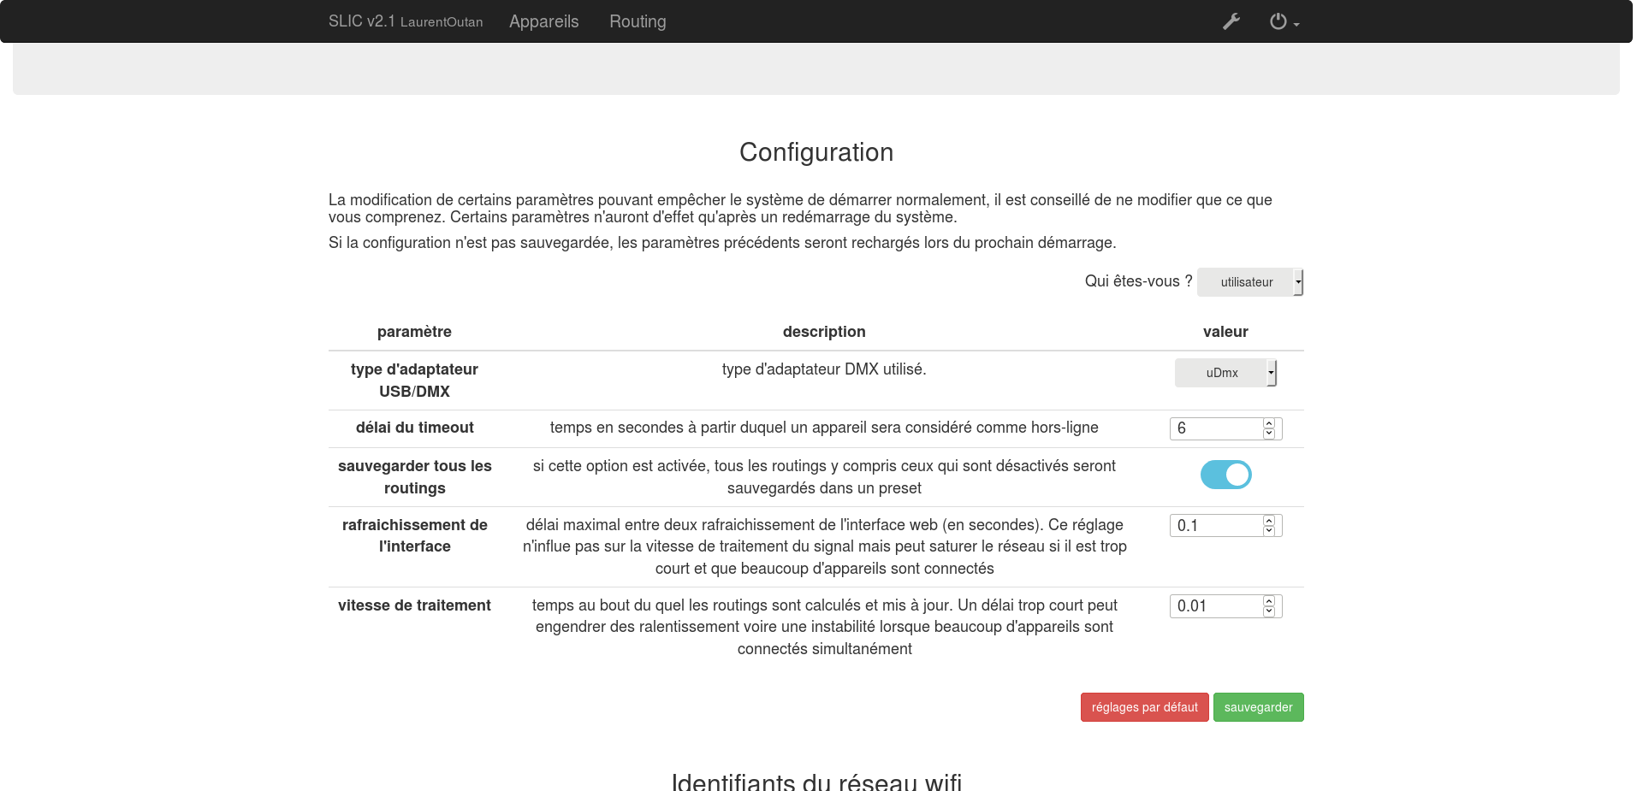Open the wrench configuration icon
The height and width of the screenshot is (791, 1643).
click(1231, 21)
